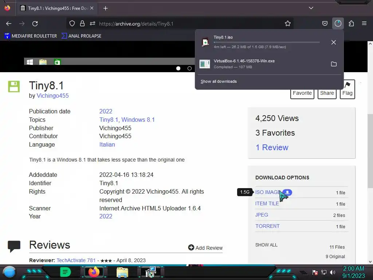Open the Firefox hamburger menu
This screenshot has height=280, width=373.
[x=364, y=24]
